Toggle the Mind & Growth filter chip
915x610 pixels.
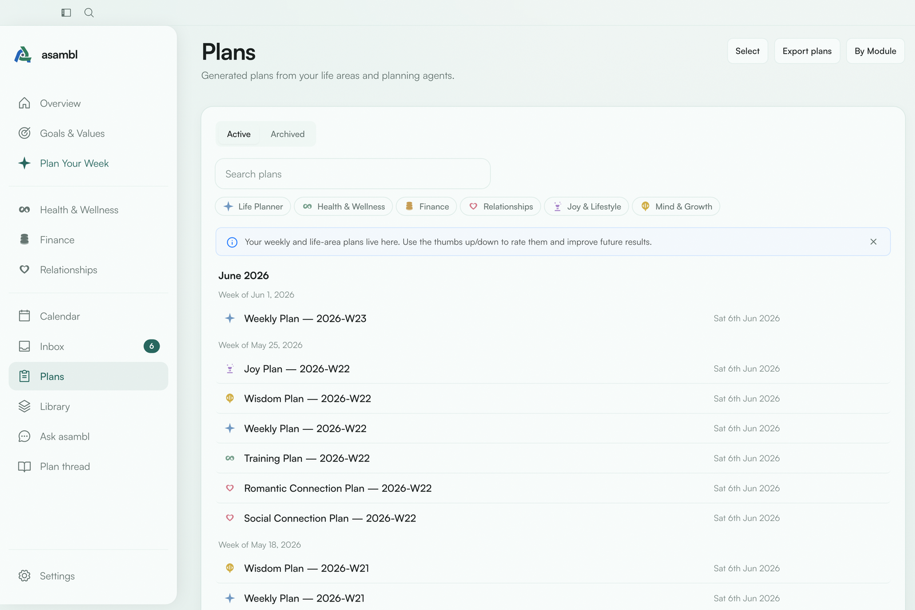[x=677, y=206]
